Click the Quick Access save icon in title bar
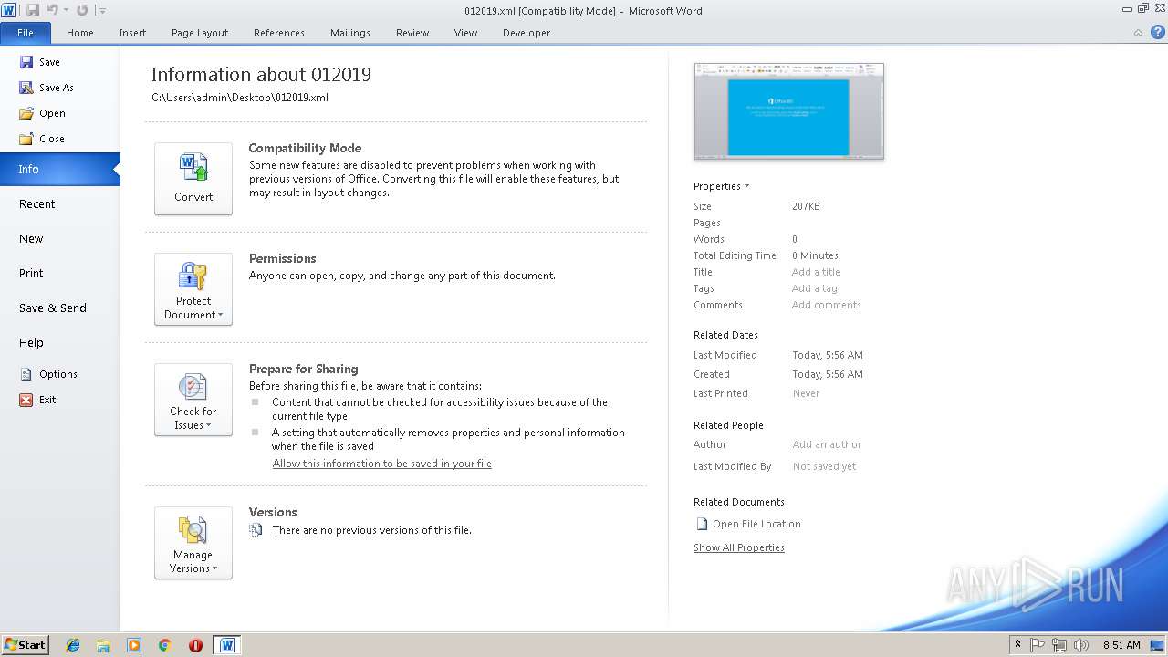The width and height of the screenshot is (1168, 657). (33, 10)
